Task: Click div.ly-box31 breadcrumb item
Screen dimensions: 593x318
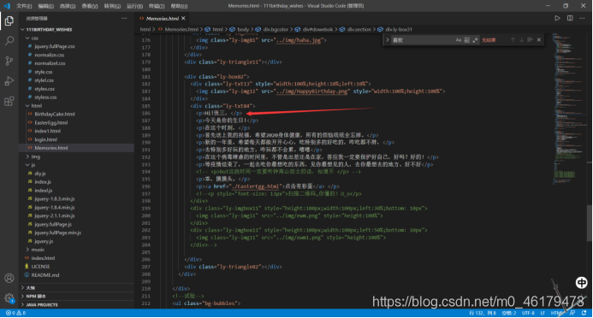Action: (399, 29)
